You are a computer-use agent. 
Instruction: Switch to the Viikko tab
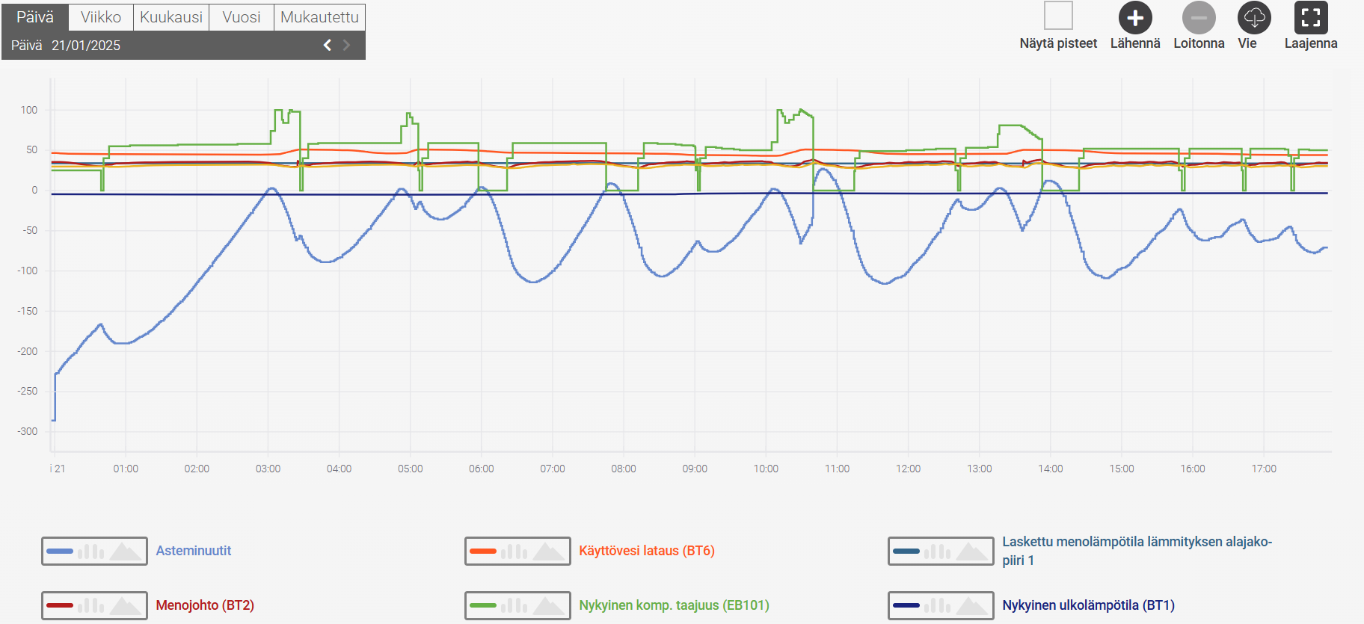101,17
